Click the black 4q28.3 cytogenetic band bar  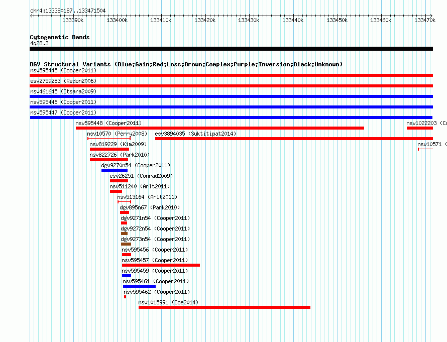coord(231,49)
